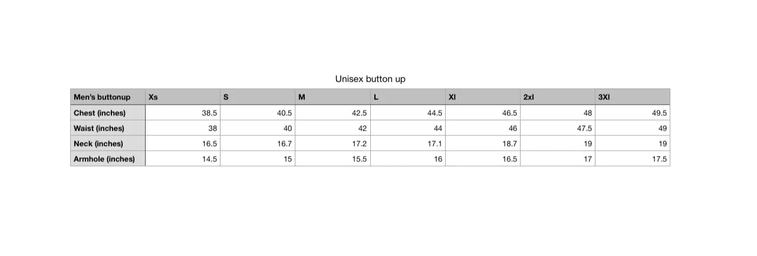Select the M column header
Image resolution: width=757 pixels, height=256 pixels.
pyautogui.click(x=333, y=97)
